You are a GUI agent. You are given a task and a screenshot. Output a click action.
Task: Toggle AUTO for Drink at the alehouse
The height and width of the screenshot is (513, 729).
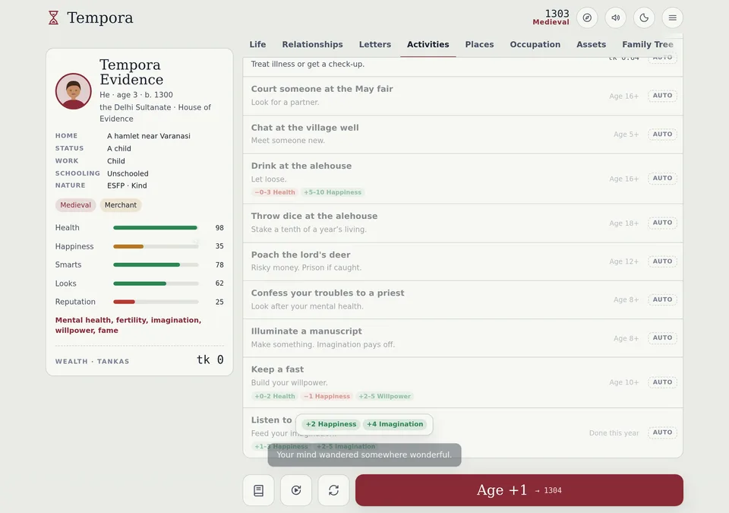(x=662, y=179)
